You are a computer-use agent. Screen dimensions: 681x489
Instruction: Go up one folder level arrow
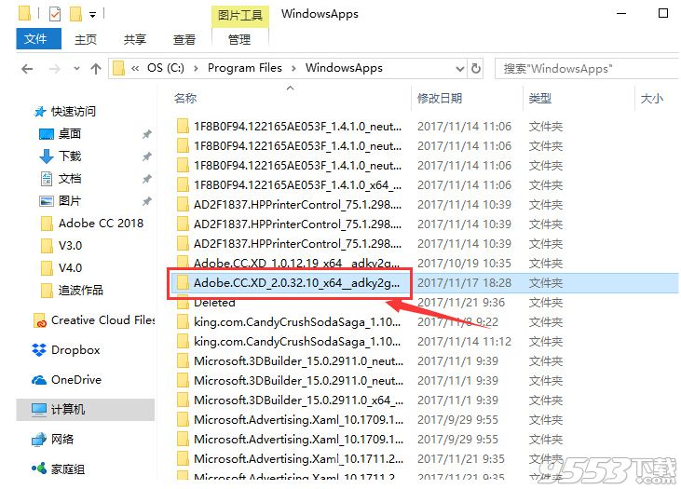click(96, 69)
